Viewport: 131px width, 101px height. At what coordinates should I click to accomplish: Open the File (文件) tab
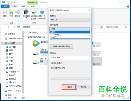tap(5, 6)
